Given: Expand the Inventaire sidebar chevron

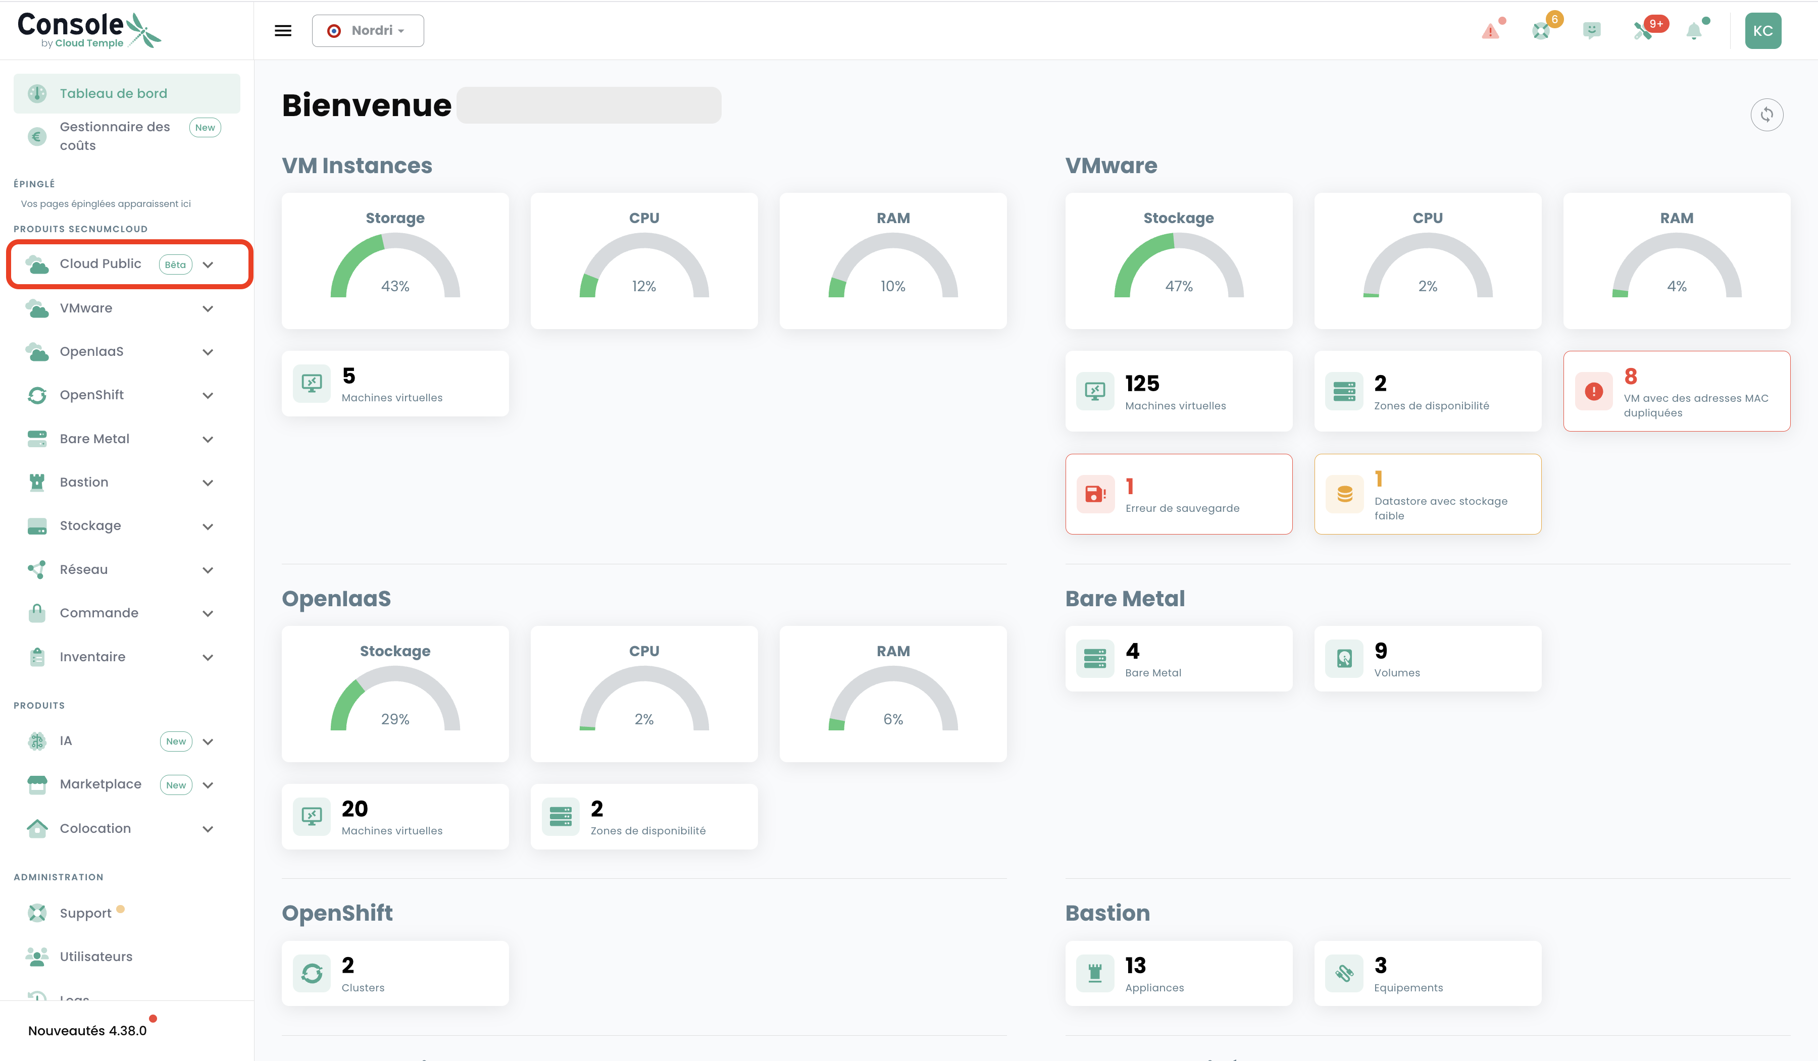Looking at the screenshot, I should (x=208, y=657).
